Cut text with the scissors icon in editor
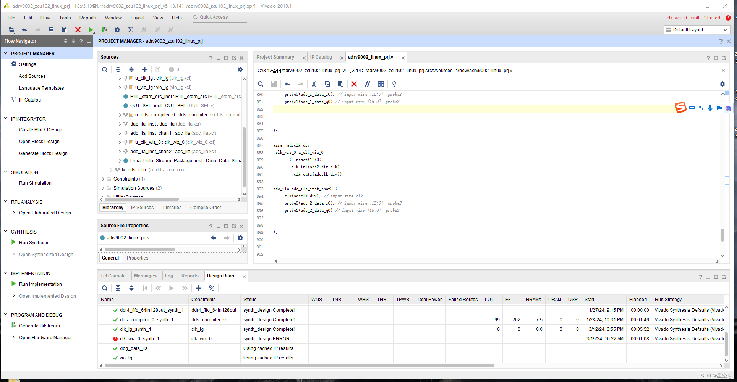The width and height of the screenshot is (737, 382). tap(314, 84)
